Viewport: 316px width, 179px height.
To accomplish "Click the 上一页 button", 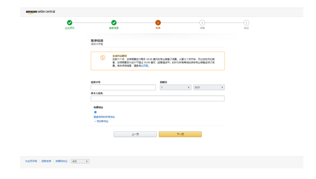I will [135, 134].
